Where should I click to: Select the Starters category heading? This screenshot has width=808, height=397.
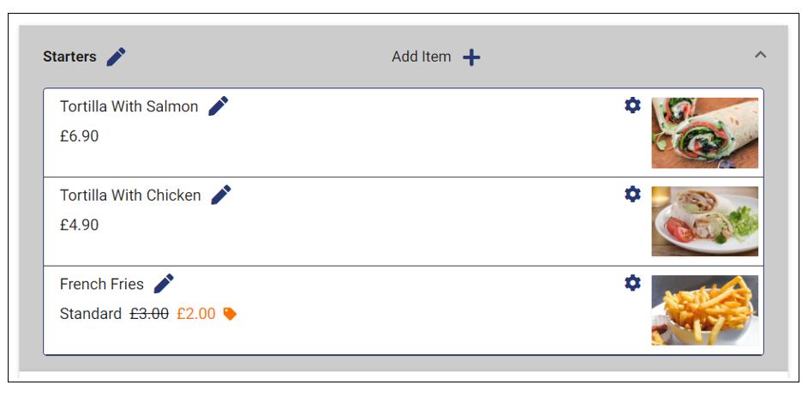click(69, 57)
